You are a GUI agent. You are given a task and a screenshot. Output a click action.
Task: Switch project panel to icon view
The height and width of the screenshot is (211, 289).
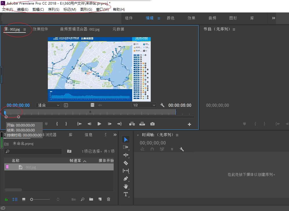click(24, 199)
